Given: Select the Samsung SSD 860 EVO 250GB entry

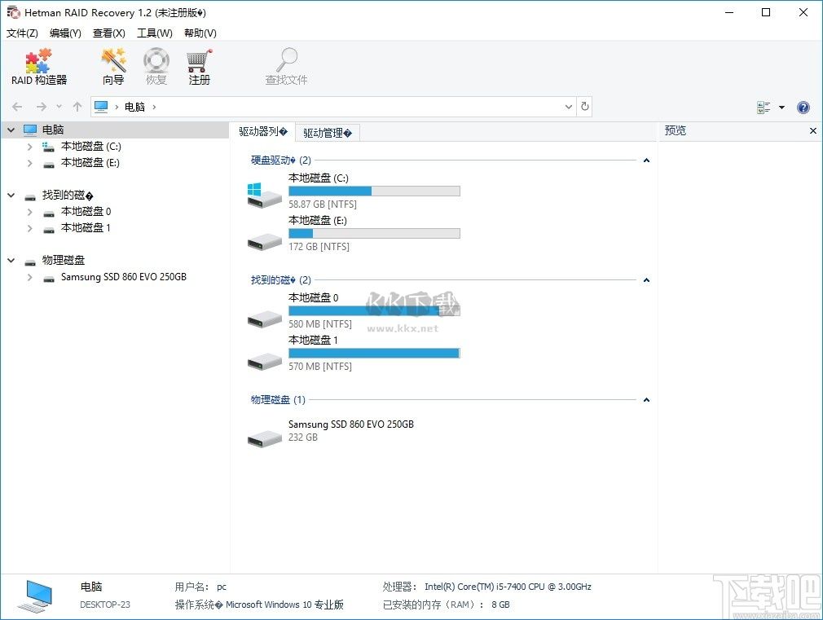Looking at the screenshot, I should point(350,424).
